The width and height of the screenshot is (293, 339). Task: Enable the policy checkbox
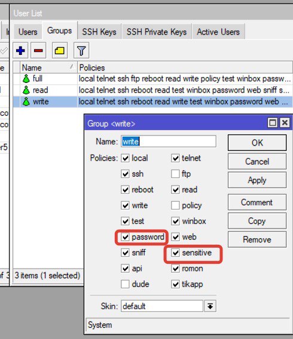(x=175, y=205)
